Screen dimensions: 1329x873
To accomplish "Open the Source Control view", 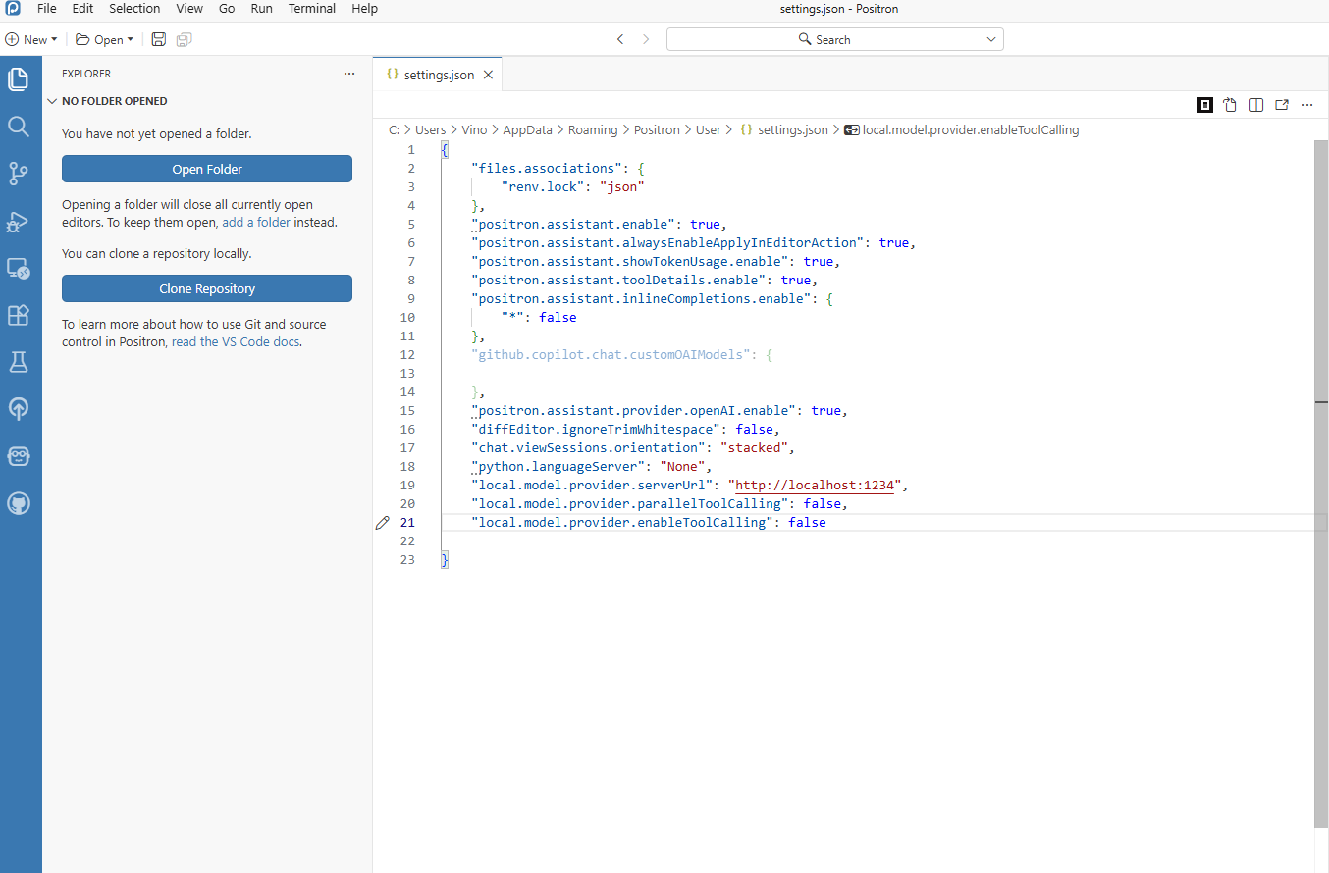I will (19, 174).
